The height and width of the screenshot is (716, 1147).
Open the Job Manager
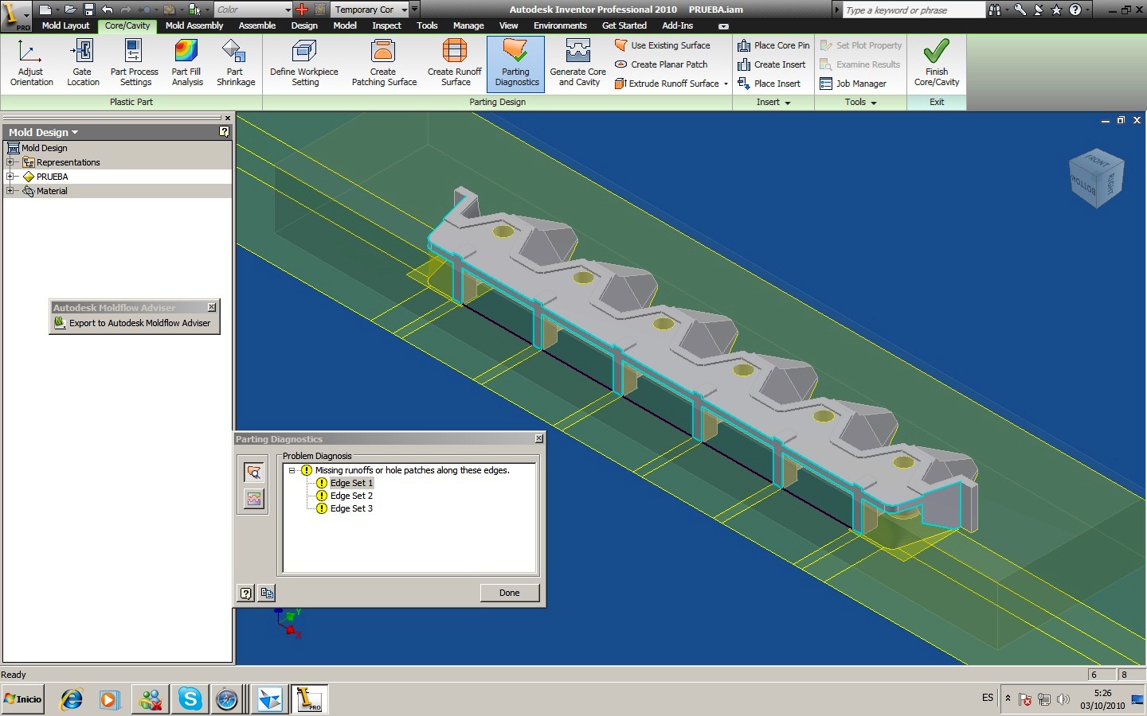pos(853,84)
